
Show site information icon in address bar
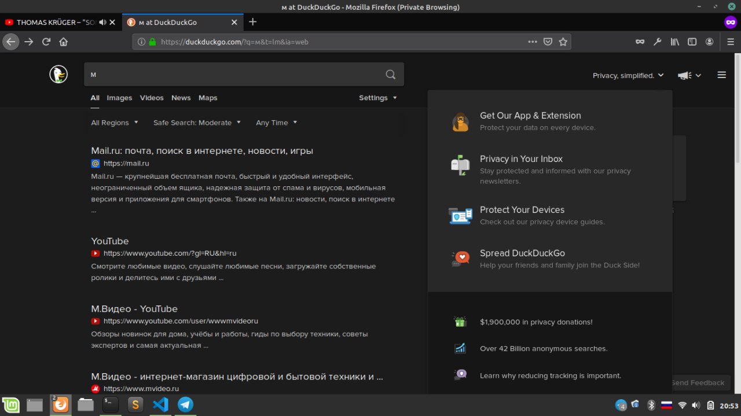click(x=141, y=42)
